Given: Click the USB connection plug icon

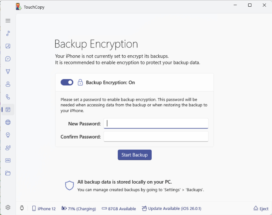Looking at the screenshot, I should click(x=22, y=208).
